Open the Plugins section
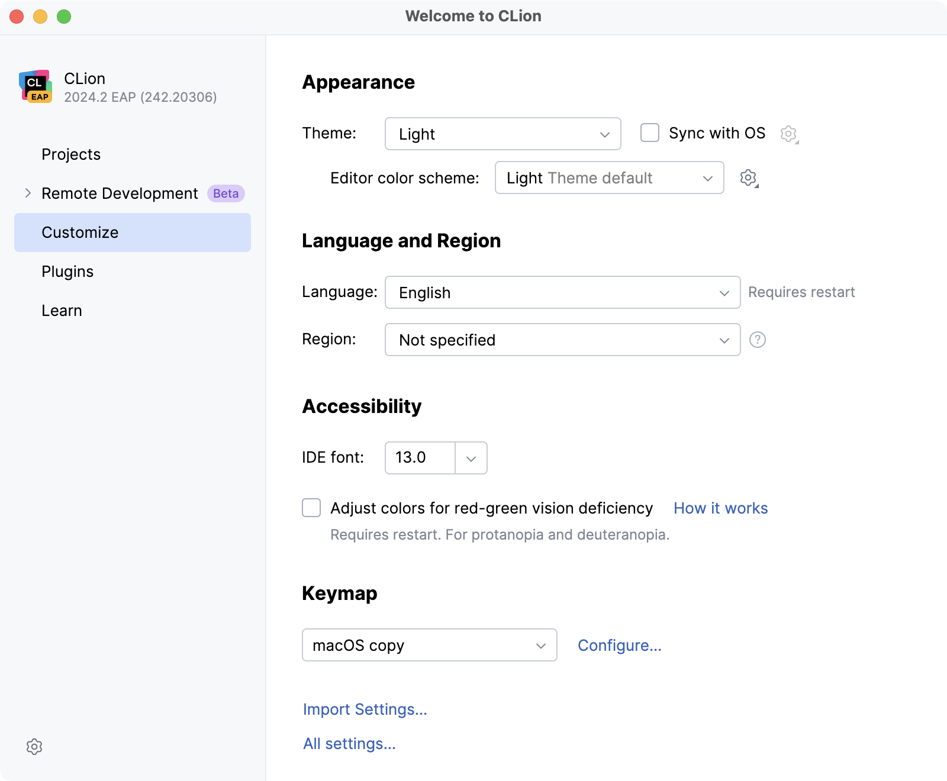The width and height of the screenshot is (947, 781). [67, 272]
